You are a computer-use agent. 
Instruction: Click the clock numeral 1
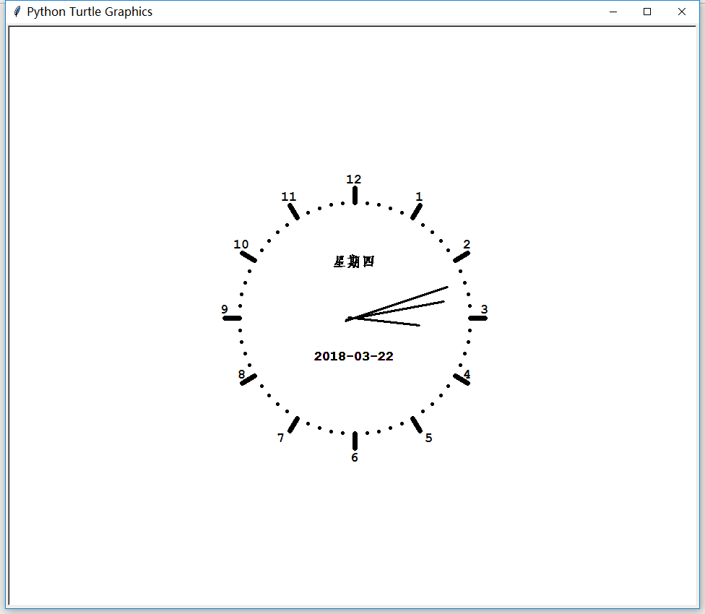[419, 196]
